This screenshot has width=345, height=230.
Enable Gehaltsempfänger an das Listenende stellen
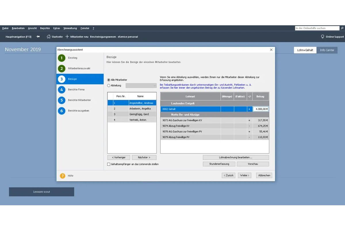[109, 164]
